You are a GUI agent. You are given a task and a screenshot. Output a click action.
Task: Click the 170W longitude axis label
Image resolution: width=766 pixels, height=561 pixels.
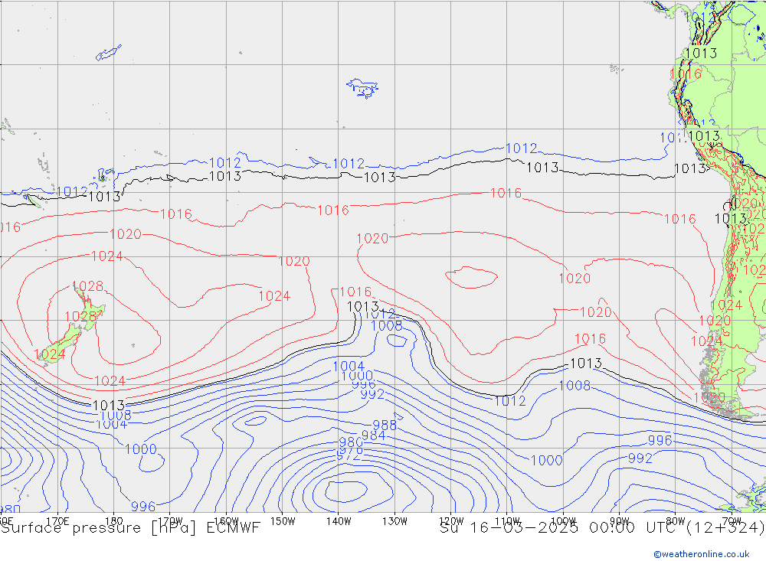pos(170,521)
